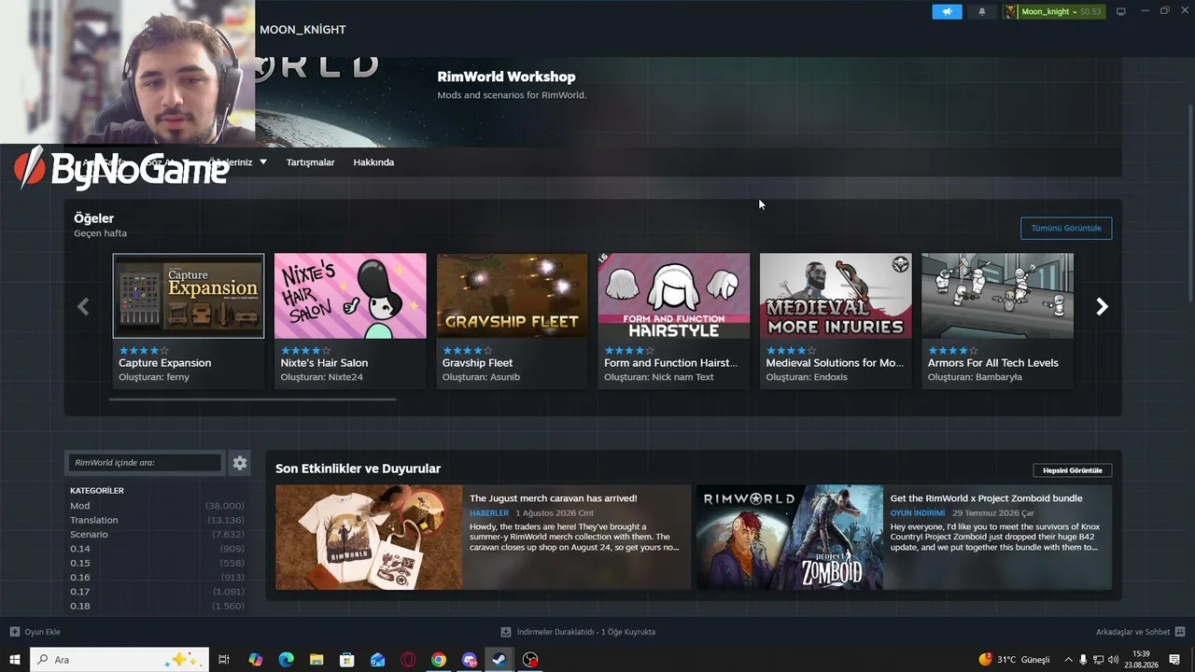
Task: Open the Steam announcements megaphone button
Action: pos(947,11)
